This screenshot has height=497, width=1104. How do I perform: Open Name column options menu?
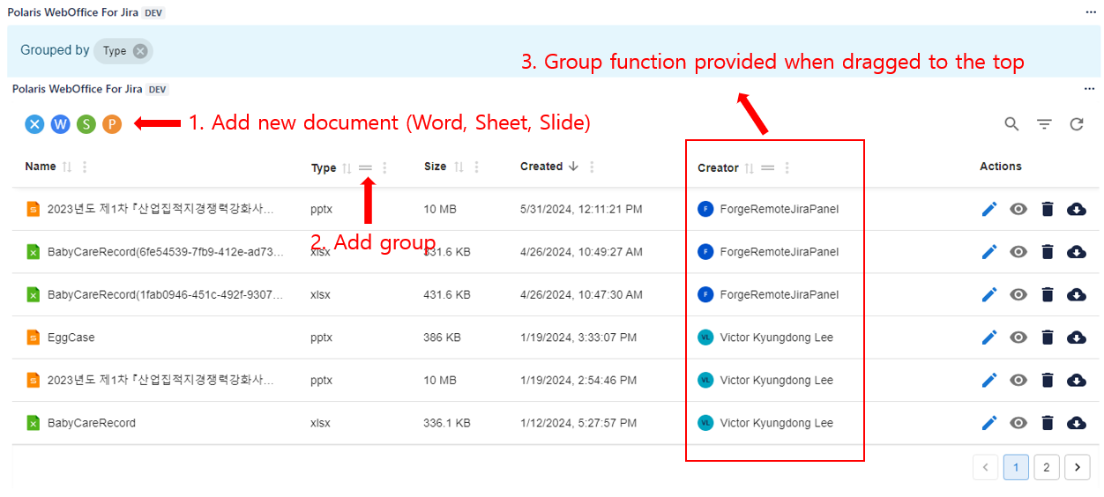pos(85,167)
